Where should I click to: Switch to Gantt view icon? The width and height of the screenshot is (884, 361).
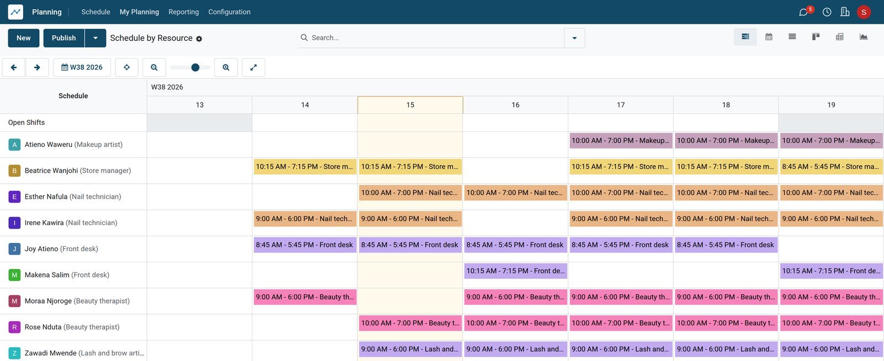[x=745, y=37]
